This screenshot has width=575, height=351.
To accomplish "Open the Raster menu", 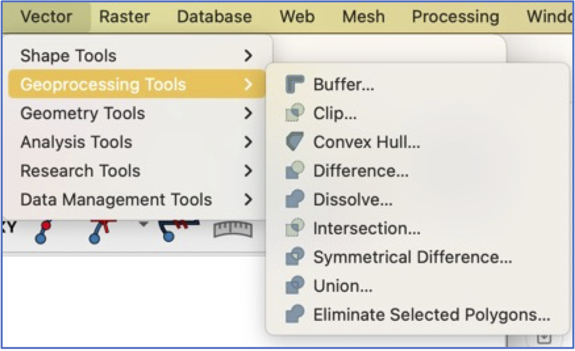I will (125, 17).
